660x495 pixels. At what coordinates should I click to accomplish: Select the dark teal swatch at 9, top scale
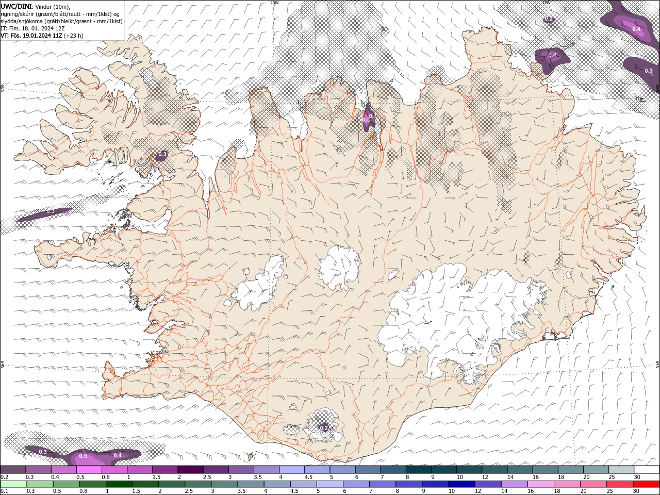coord(444,470)
